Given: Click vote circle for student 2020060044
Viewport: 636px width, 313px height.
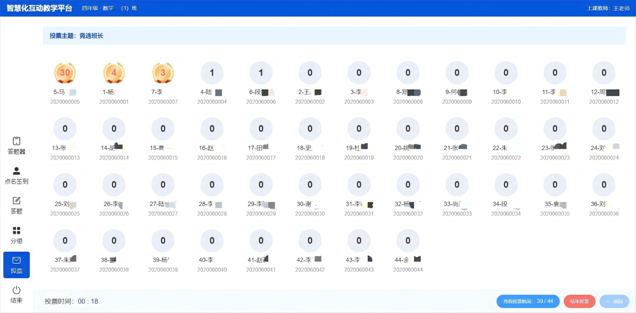Looking at the screenshot, I should pos(408,241).
